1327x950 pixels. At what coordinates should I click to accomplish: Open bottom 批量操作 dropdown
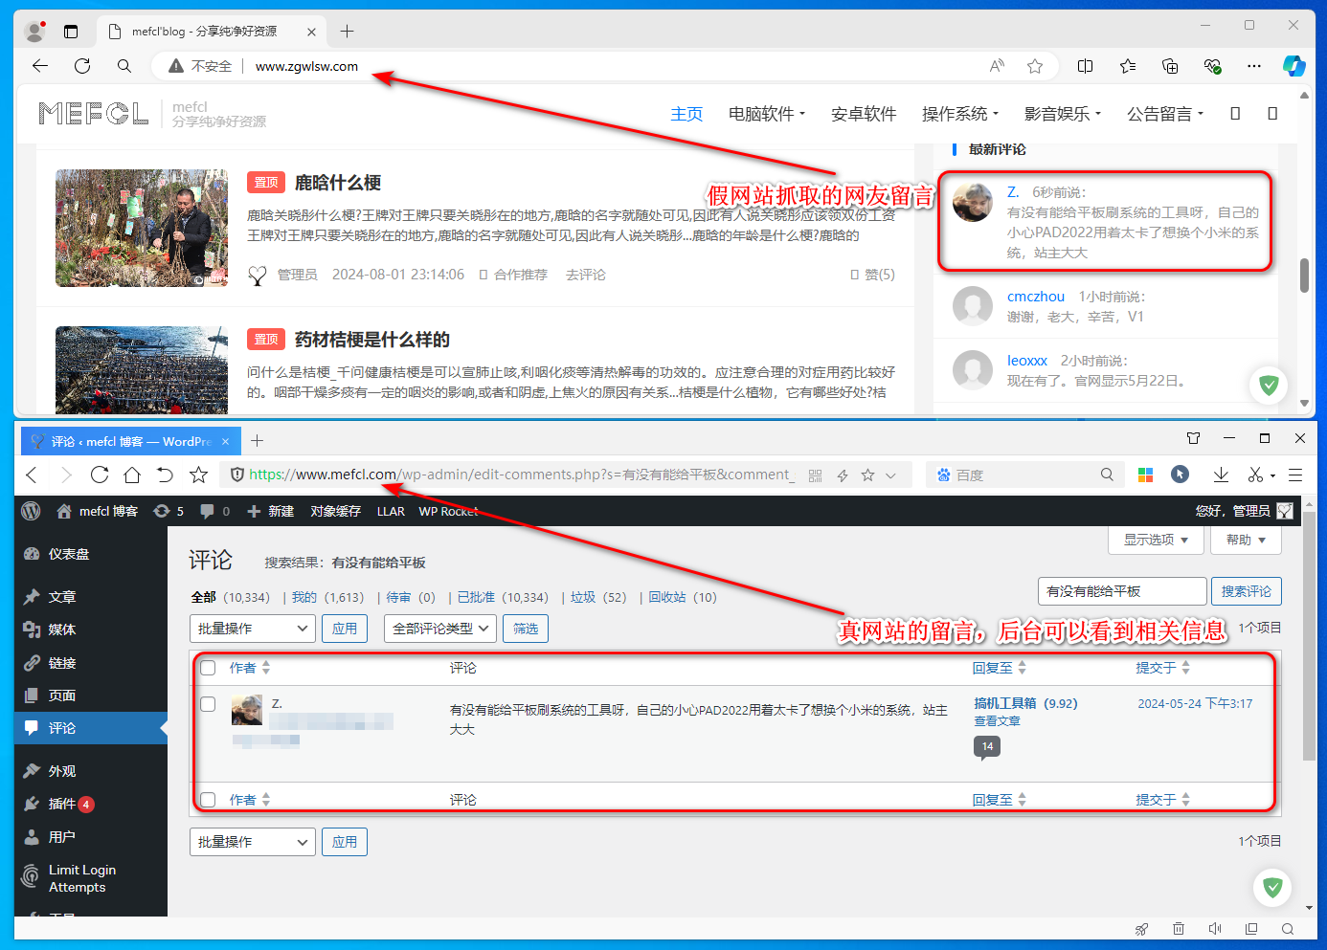click(253, 842)
